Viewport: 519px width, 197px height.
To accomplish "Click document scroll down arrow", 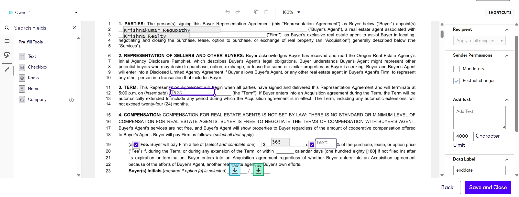I will point(442,175).
